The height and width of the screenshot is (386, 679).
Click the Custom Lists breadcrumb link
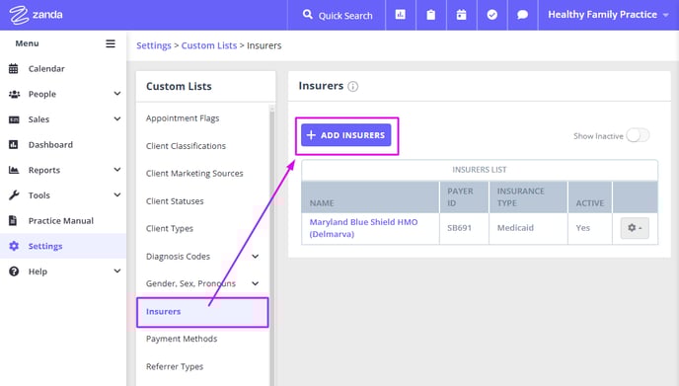coord(208,45)
